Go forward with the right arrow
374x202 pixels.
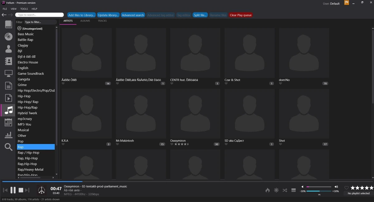click(10, 15)
